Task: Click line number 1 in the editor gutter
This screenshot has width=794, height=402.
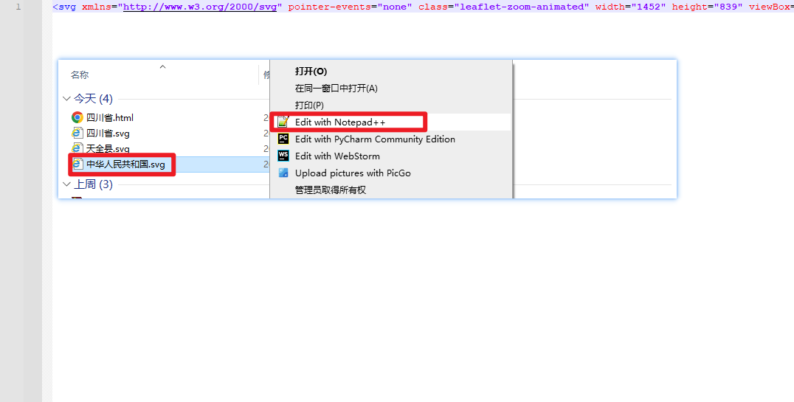Action: click(x=18, y=7)
